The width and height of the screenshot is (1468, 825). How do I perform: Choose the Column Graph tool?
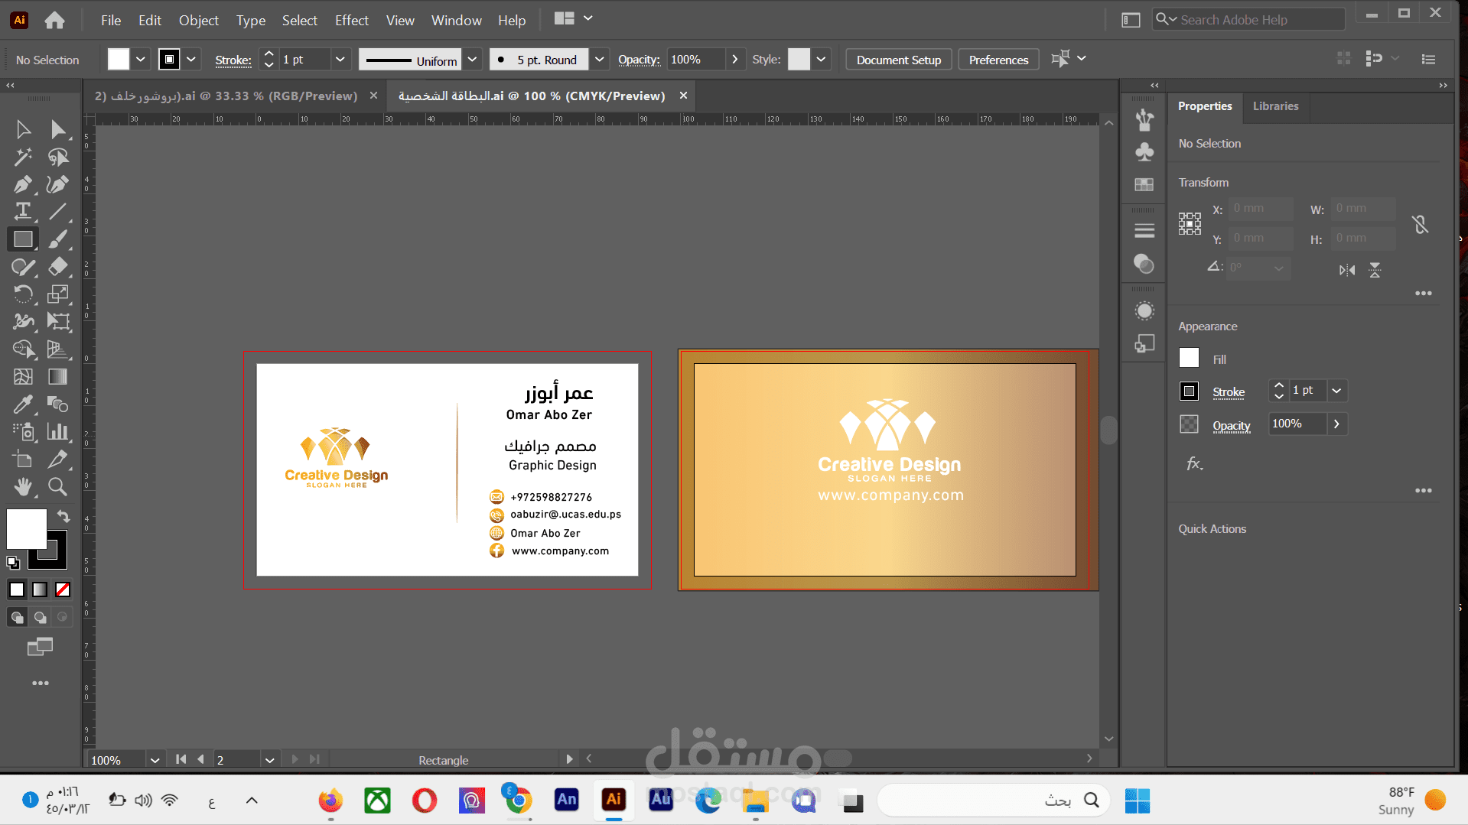coord(58,432)
